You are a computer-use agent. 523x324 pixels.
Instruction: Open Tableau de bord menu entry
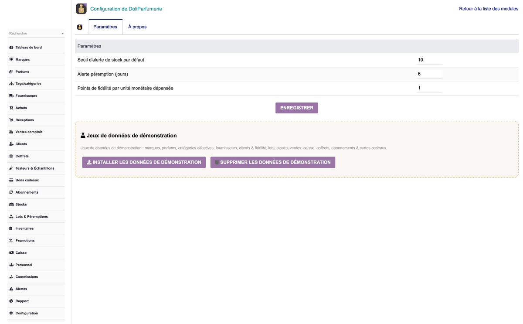[29, 48]
